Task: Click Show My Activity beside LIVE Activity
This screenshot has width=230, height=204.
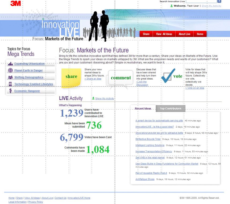Action: click(x=105, y=98)
